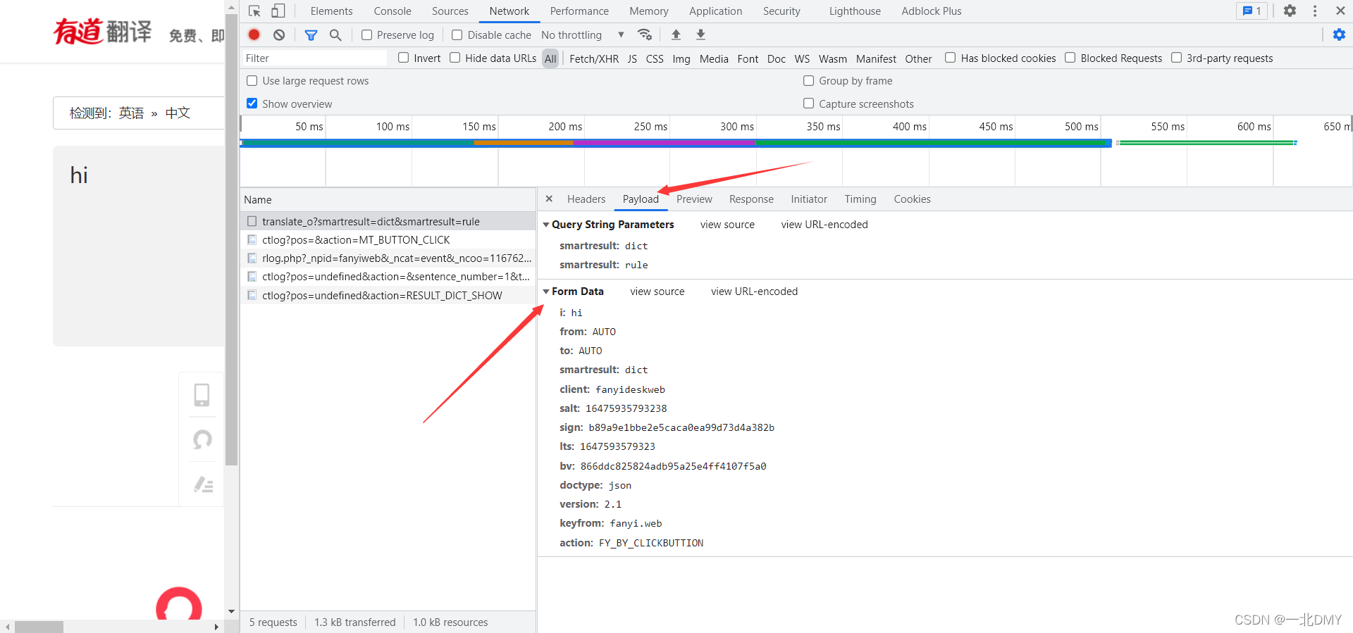The image size is (1353, 633).
Task: Activate the inspect element picker icon
Action: click(x=254, y=11)
